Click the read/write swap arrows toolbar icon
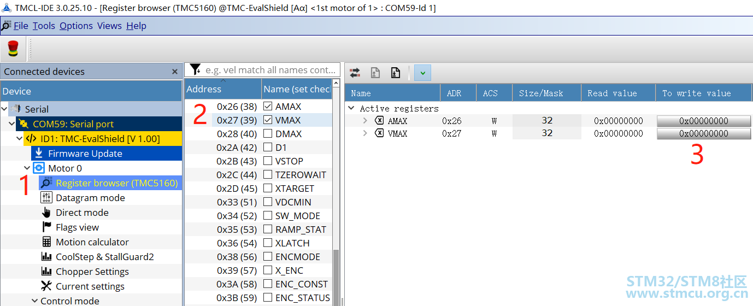The image size is (753, 306). (x=355, y=72)
